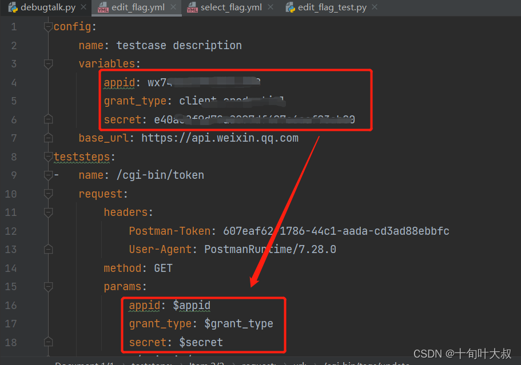Screen dimensions: 521x365
Task: Fold the params block on line 15
Action: (x=48, y=287)
